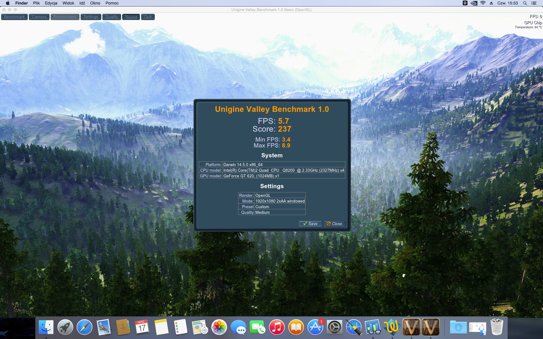Expand the Quality dropdown in Valley toolbar
The width and height of the screenshot is (543, 339).
[112, 17]
